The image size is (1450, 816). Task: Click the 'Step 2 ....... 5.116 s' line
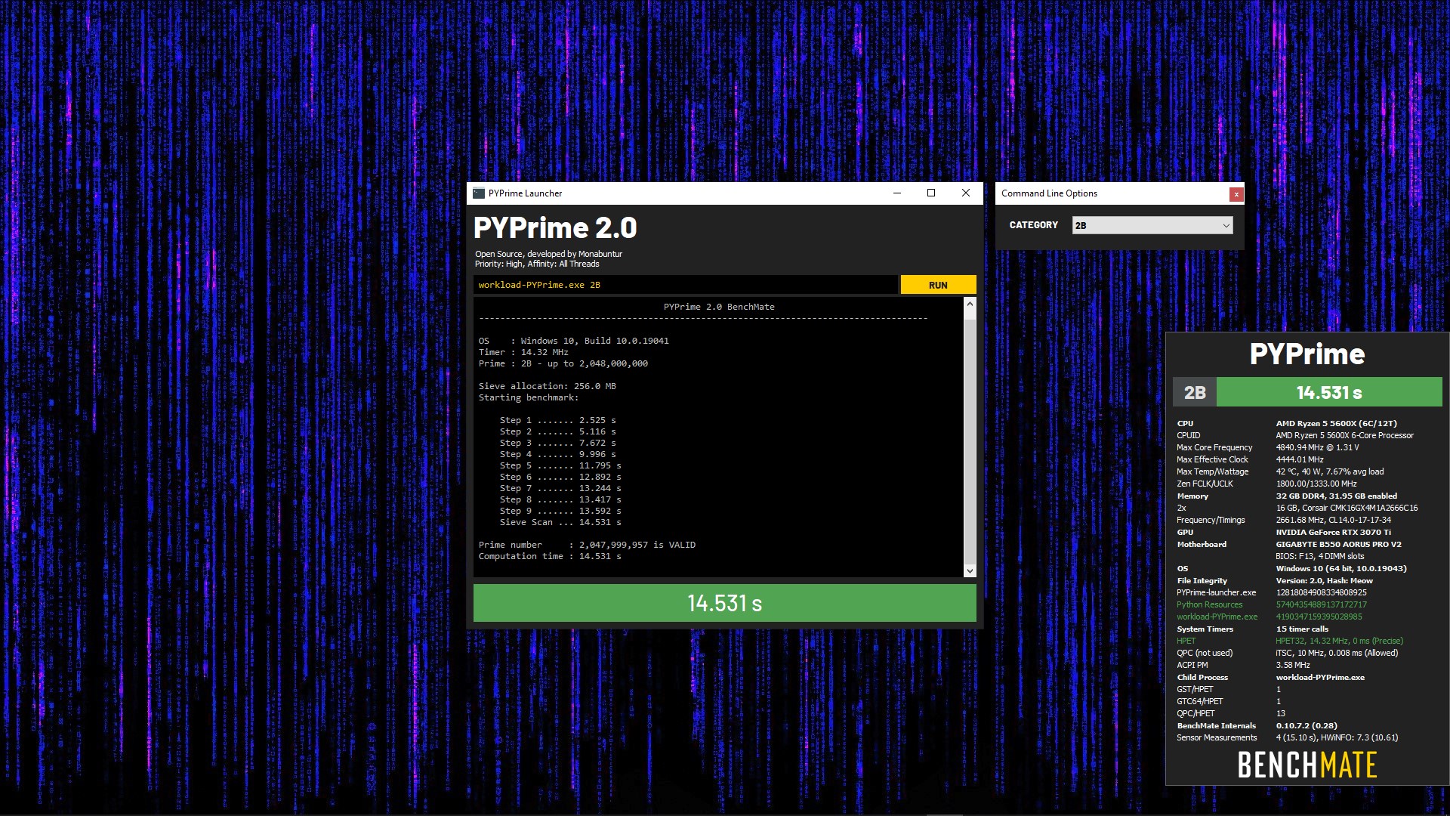tap(558, 431)
